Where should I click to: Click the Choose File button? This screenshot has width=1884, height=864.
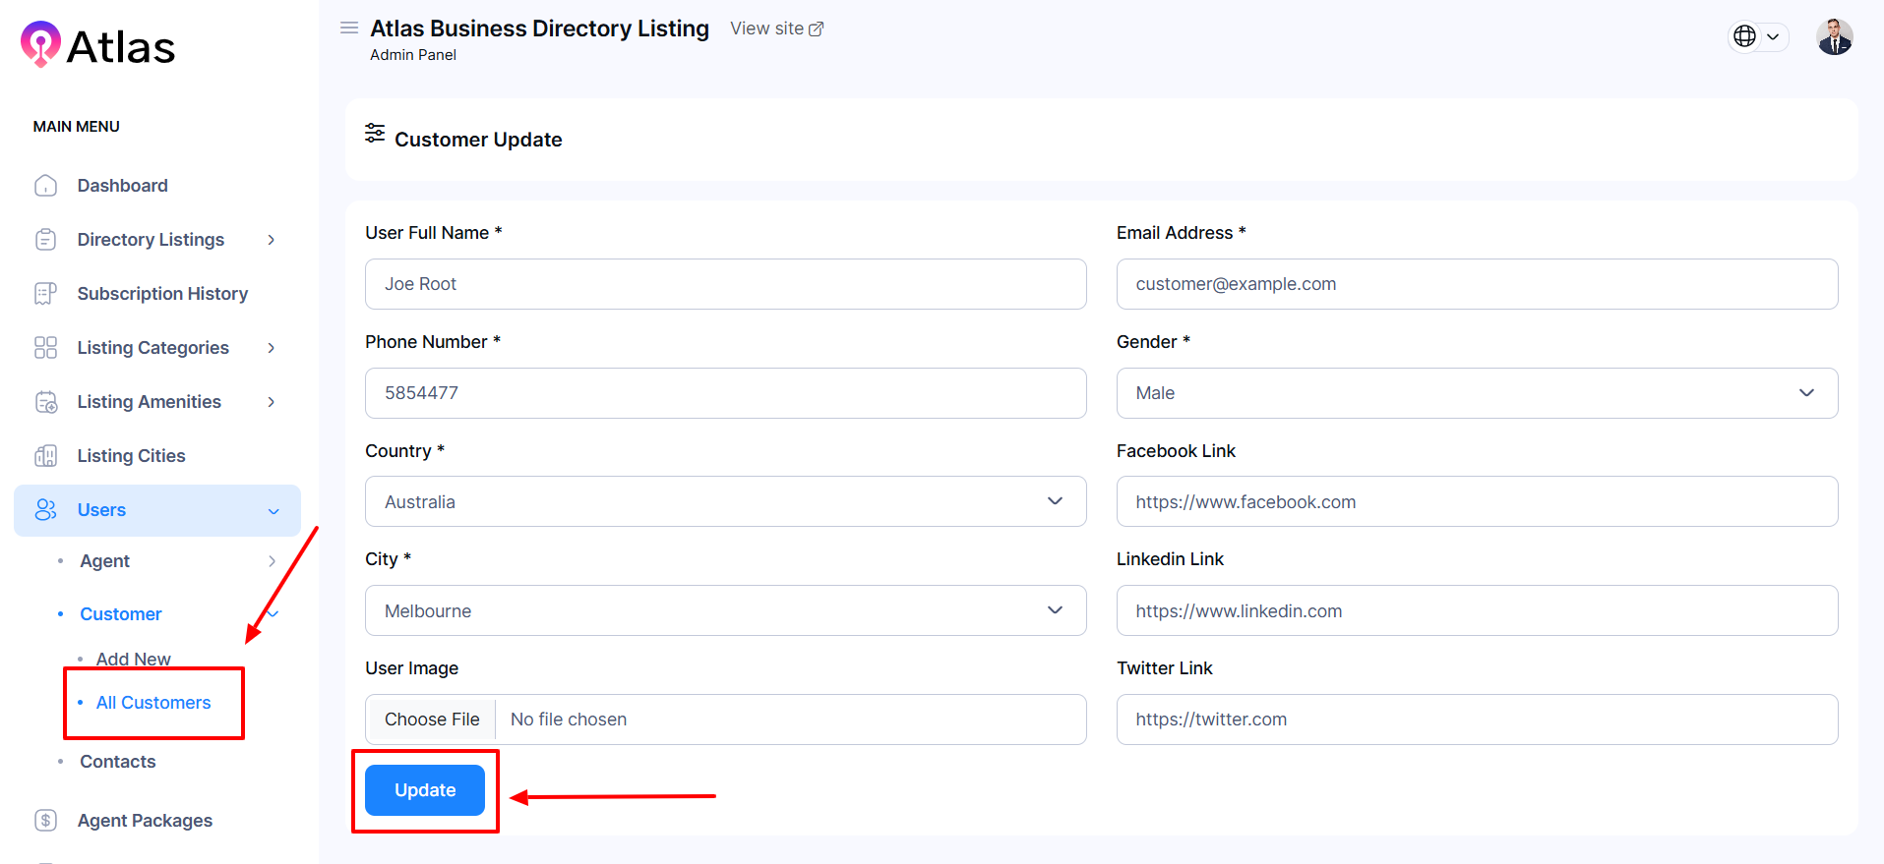(x=432, y=720)
